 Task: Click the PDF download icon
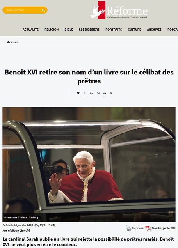[x=148, y=228]
